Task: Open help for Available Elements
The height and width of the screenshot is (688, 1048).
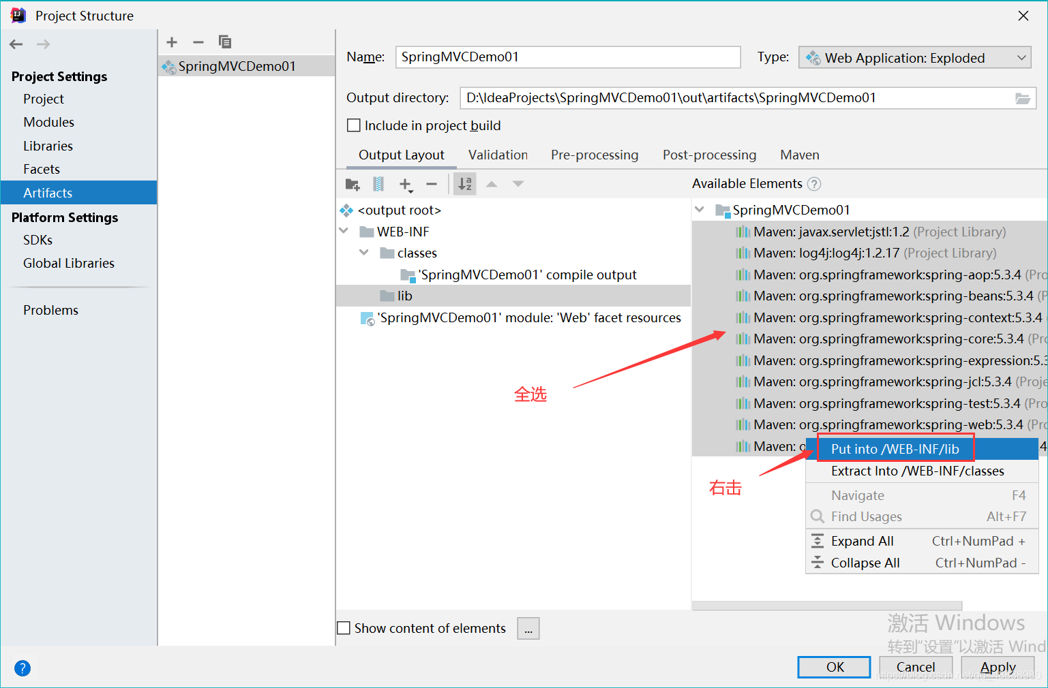Action: tap(814, 184)
